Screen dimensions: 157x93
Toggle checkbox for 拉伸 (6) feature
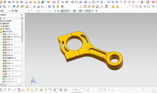click(4, 50)
